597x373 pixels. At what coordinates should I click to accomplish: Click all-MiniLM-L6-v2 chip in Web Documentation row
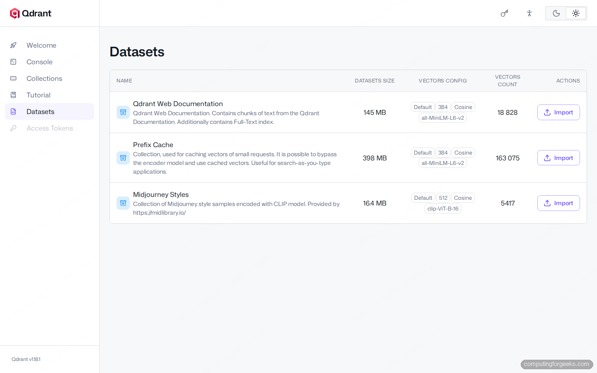click(x=443, y=118)
